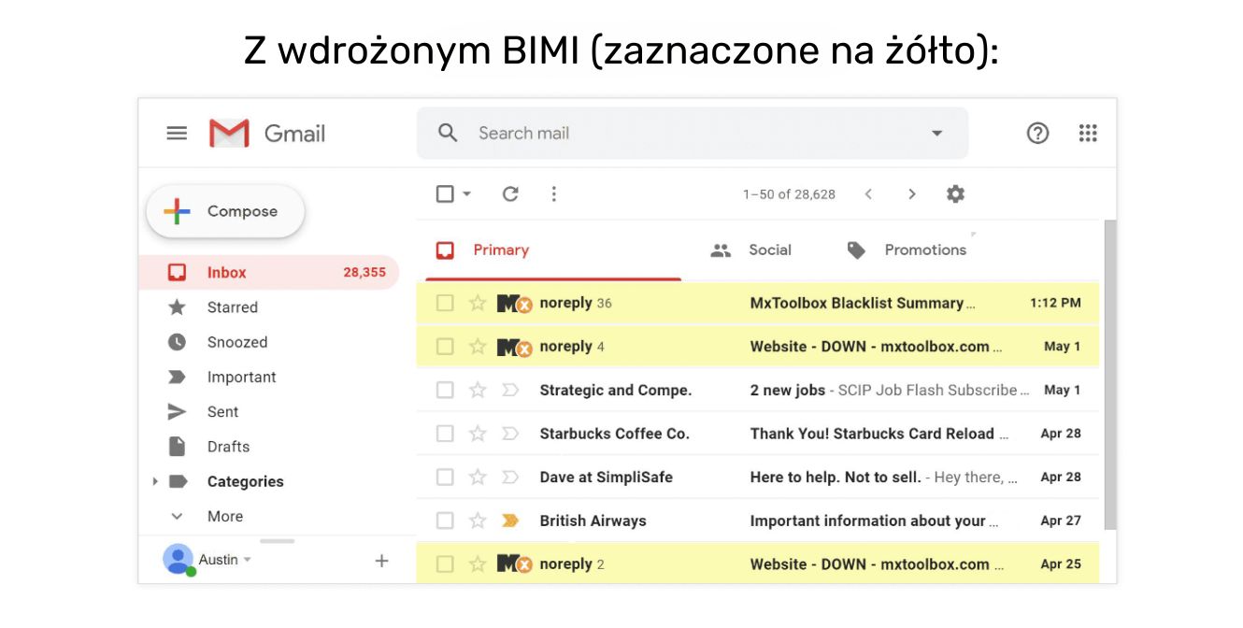The height and width of the screenshot is (628, 1243).
Task: Open the Google apps grid
Action: pos(1088,133)
